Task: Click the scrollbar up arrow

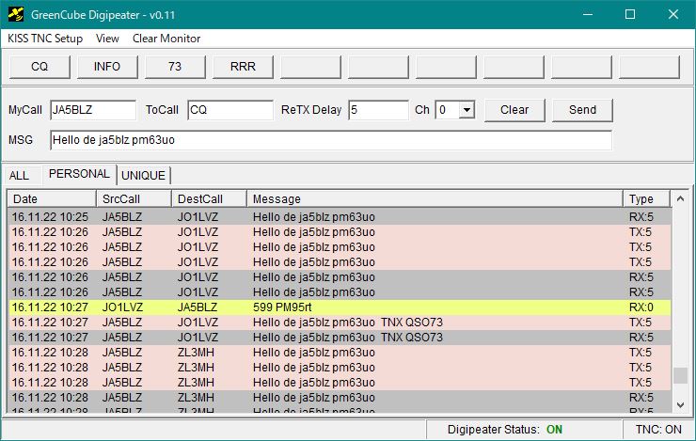Action: (x=680, y=198)
